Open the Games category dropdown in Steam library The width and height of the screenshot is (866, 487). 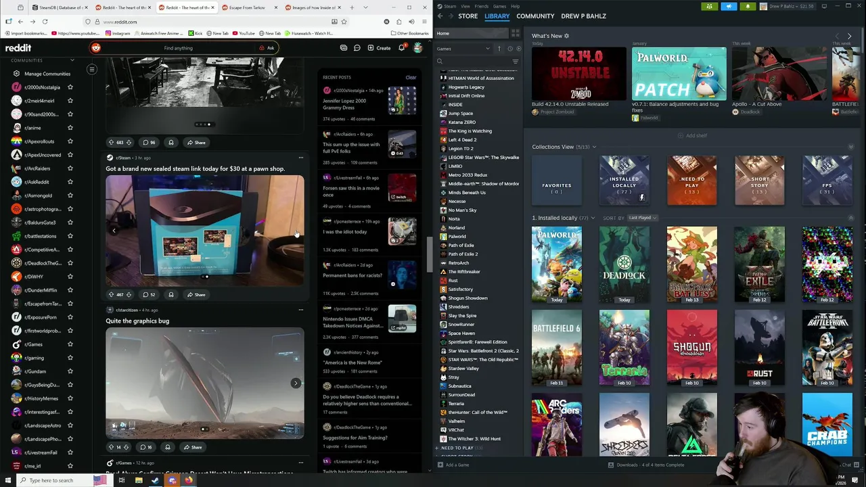tap(463, 49)
